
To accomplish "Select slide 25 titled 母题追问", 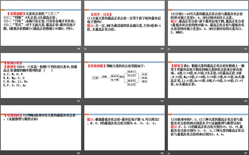I will click(41, 128).
